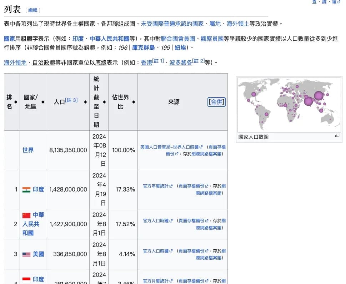Sort table by 國家/地區 column
Screen dimensions: 346x284
click(43, 102)
